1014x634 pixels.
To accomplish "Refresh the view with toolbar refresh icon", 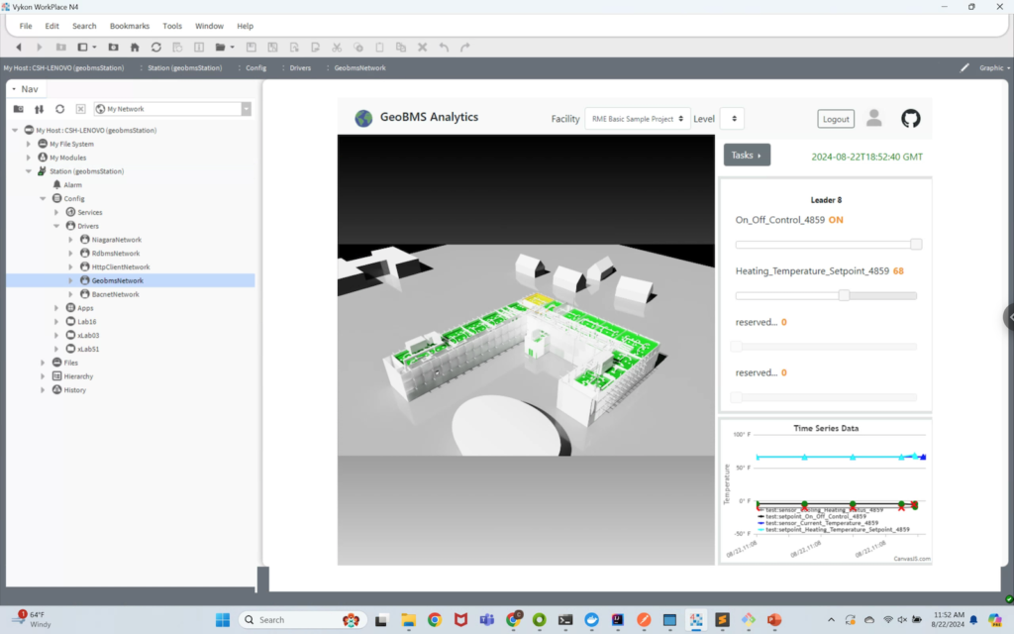I will [x=155, y=48].
